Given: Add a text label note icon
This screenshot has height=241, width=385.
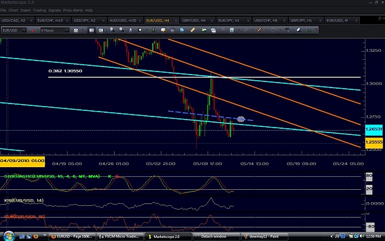Looking at the screenshot, I should 163,30.
